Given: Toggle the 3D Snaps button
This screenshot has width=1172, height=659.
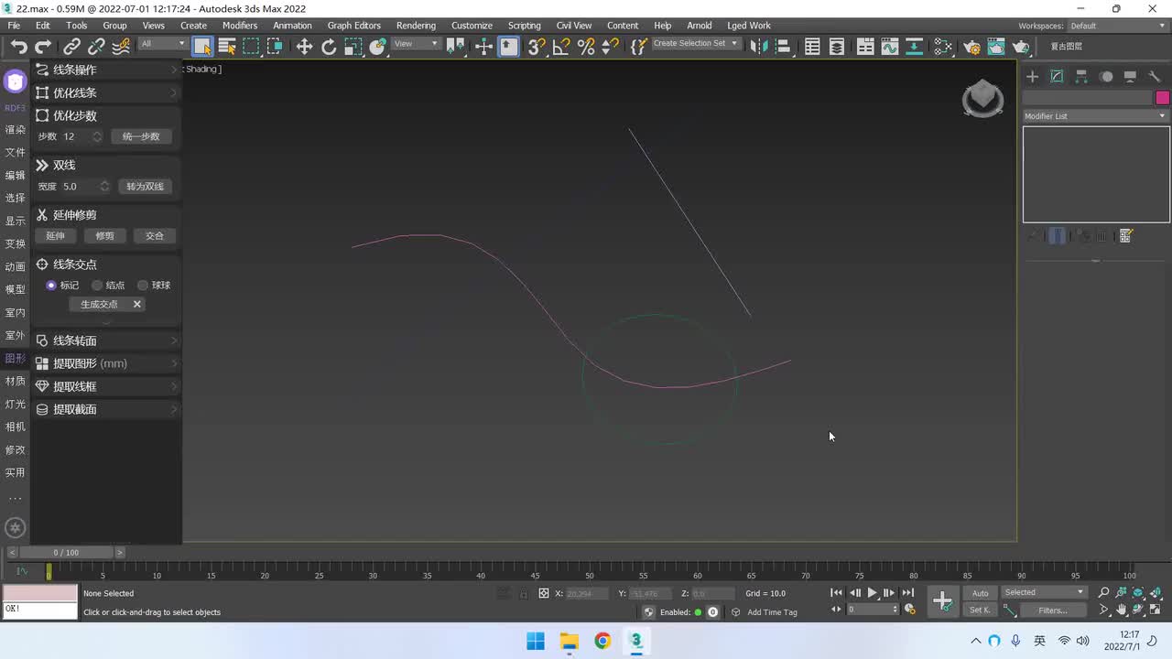Looking at the screenshot, I should point(537,47).
